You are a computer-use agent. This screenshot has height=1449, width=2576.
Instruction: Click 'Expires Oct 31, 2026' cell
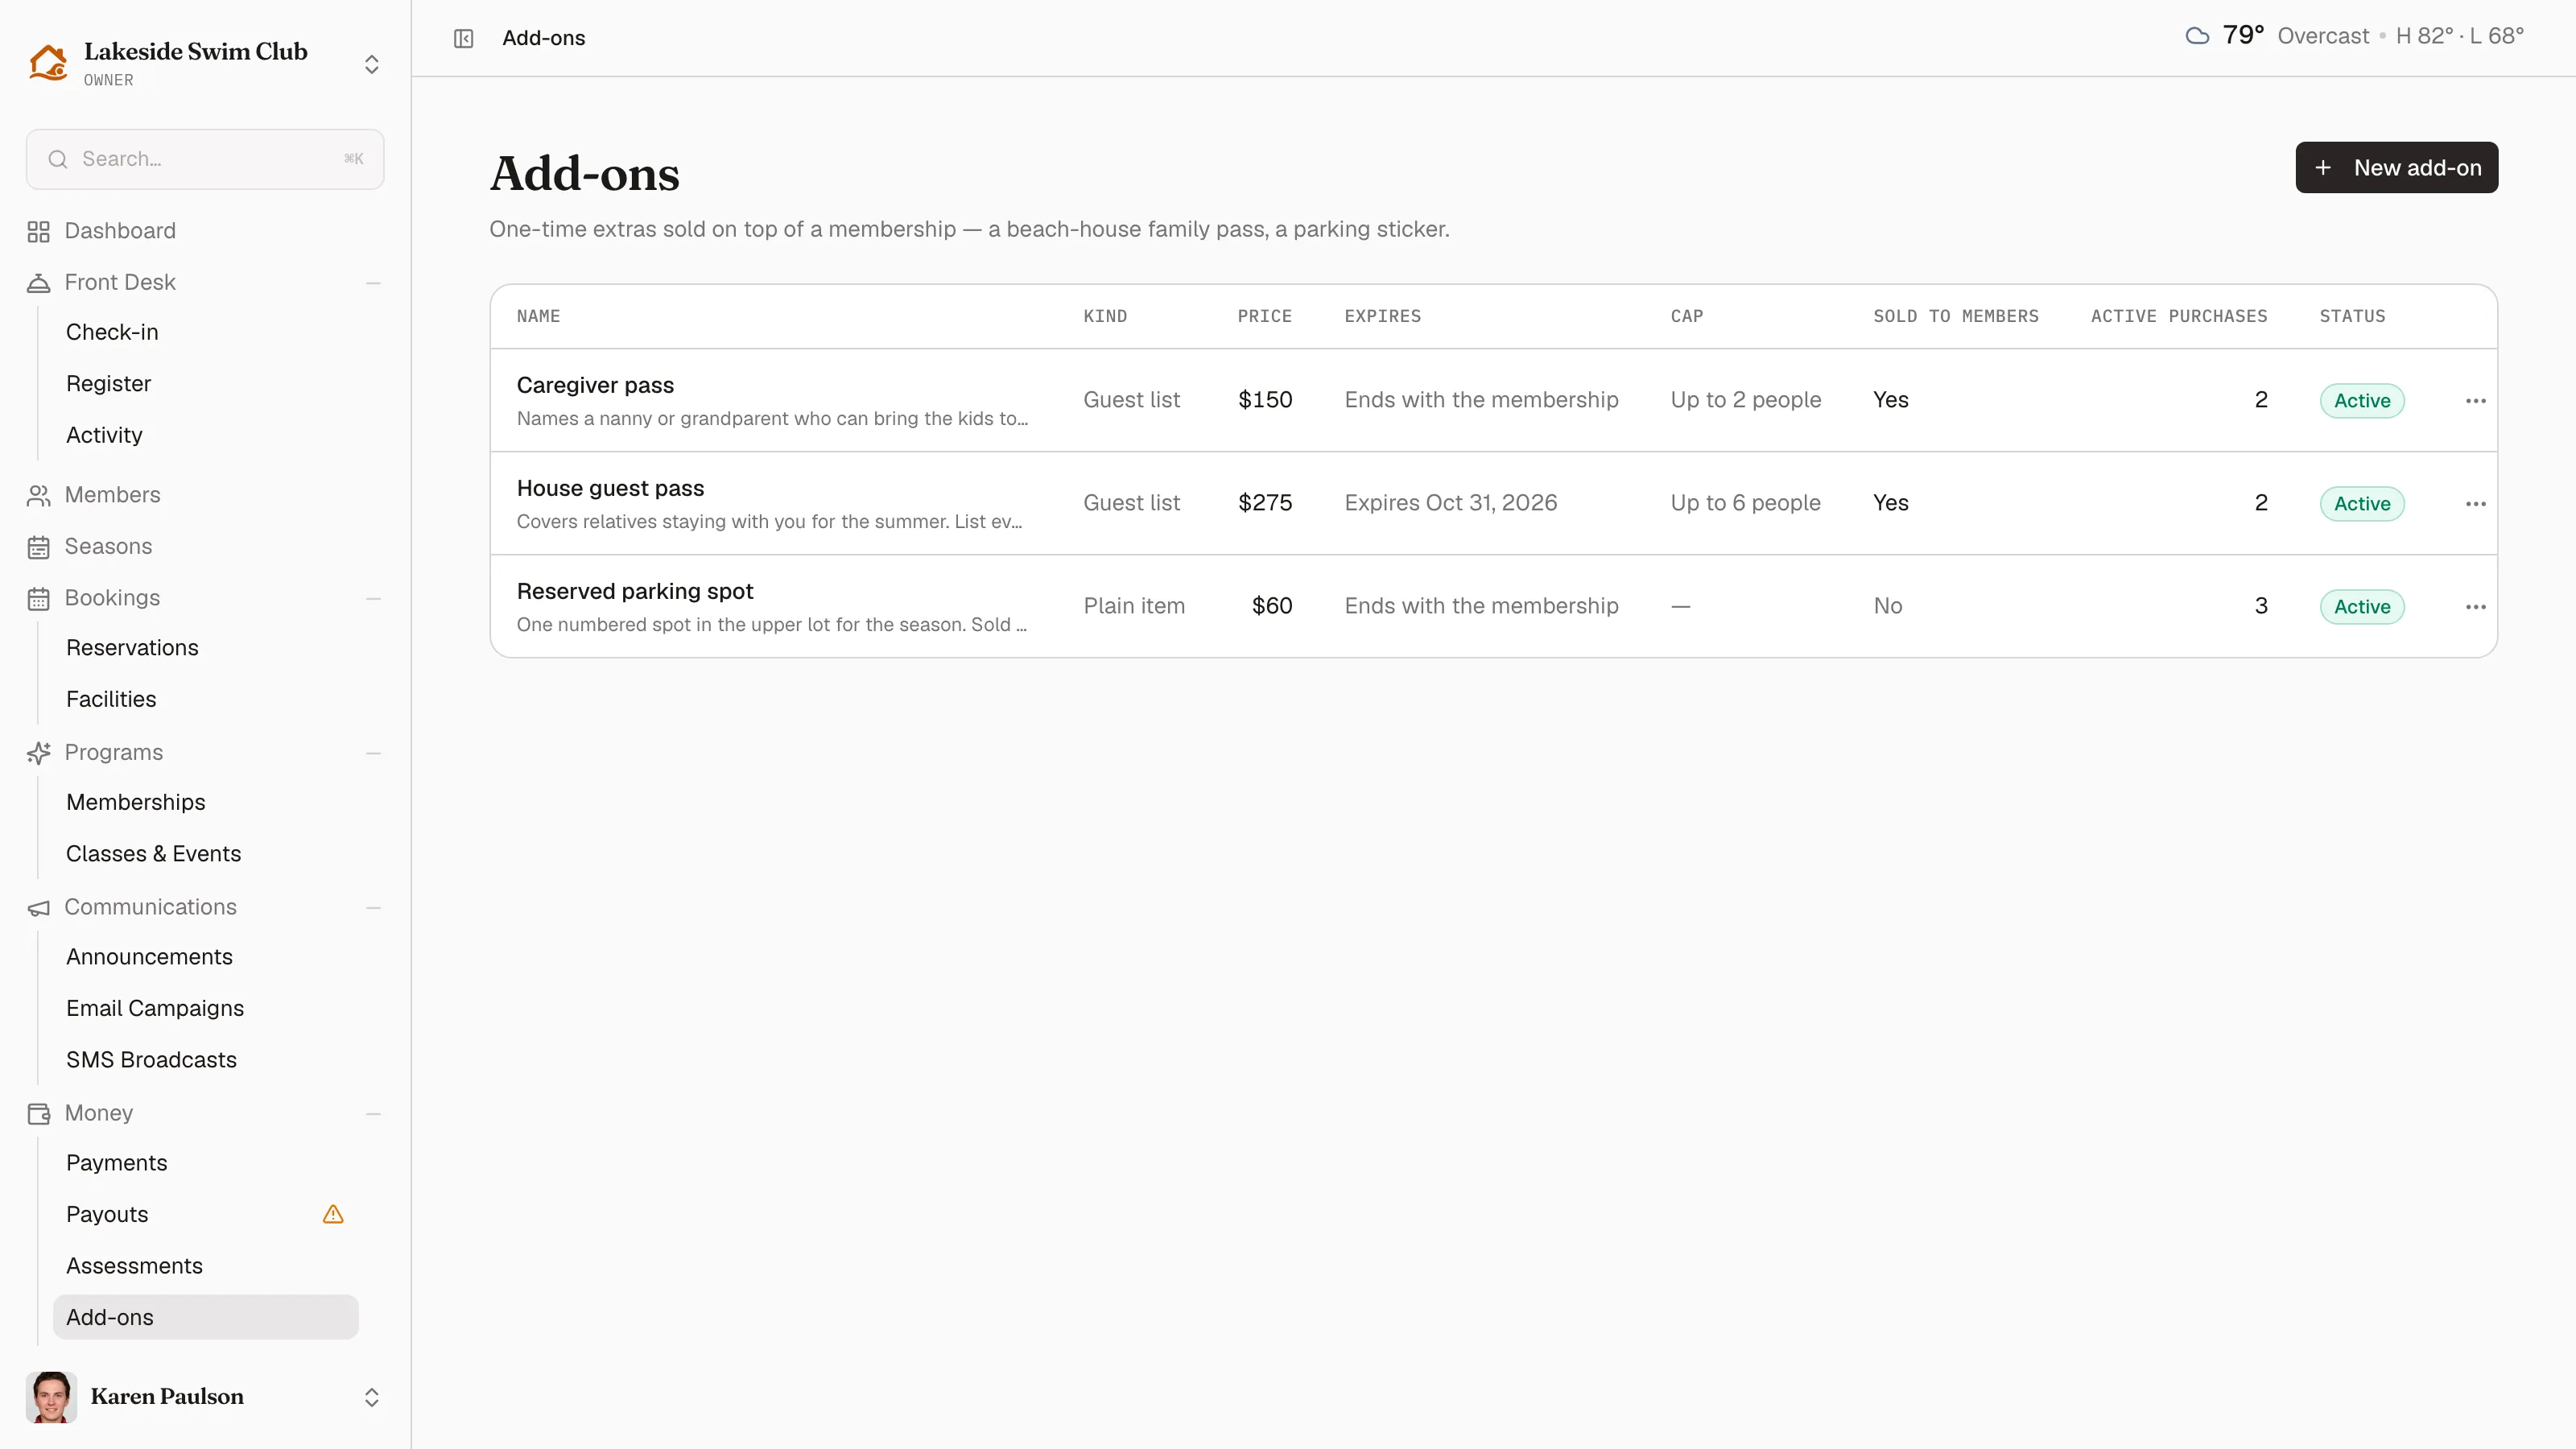tap(1451, 503)
